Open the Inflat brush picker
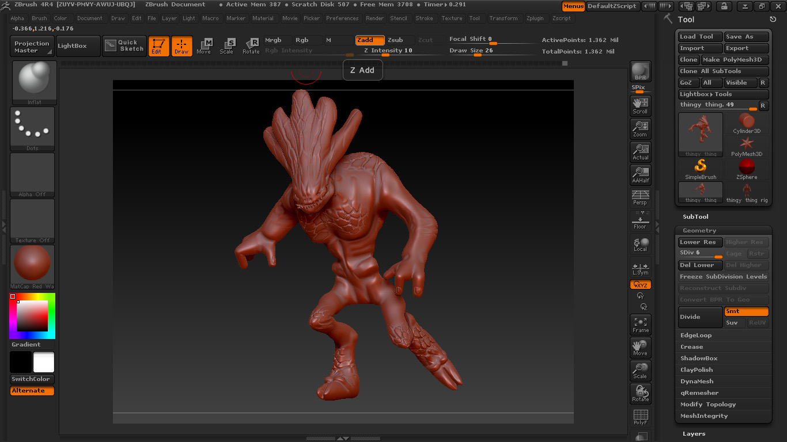787x442 pixels. 33,83
